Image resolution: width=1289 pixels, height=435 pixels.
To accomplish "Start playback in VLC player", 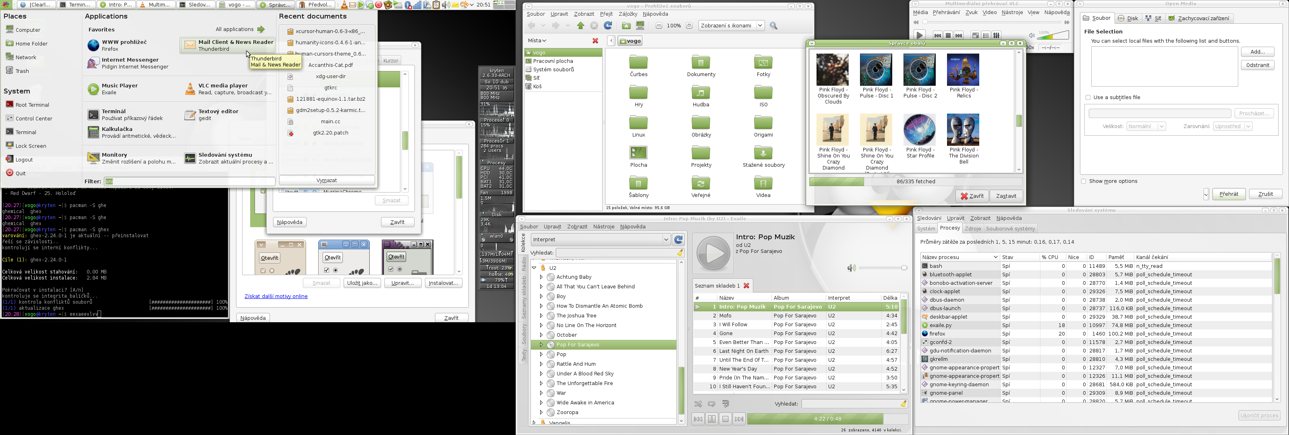I will click(919, 35).
